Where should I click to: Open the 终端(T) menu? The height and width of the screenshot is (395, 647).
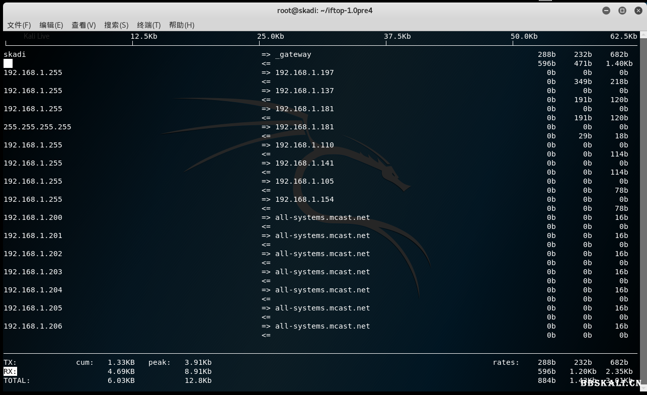click(x=148, y=25)
